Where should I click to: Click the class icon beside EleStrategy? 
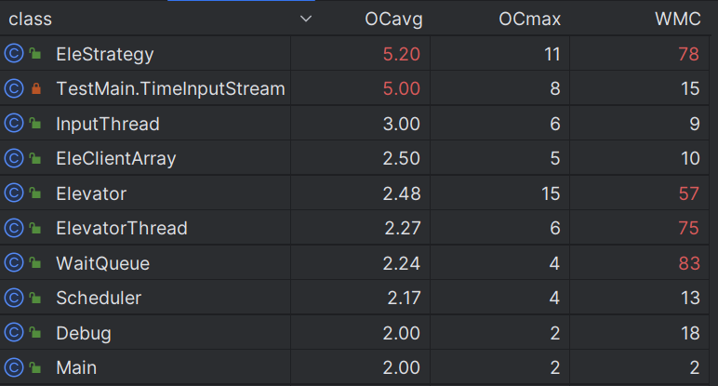pyautogui.click(x=13, y=54)
